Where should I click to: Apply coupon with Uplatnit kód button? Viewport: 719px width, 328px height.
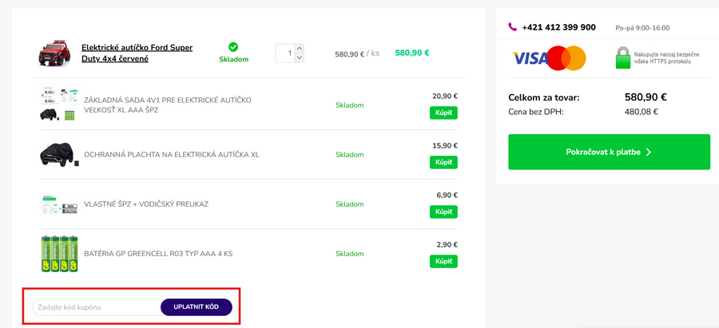coord(197,307)
